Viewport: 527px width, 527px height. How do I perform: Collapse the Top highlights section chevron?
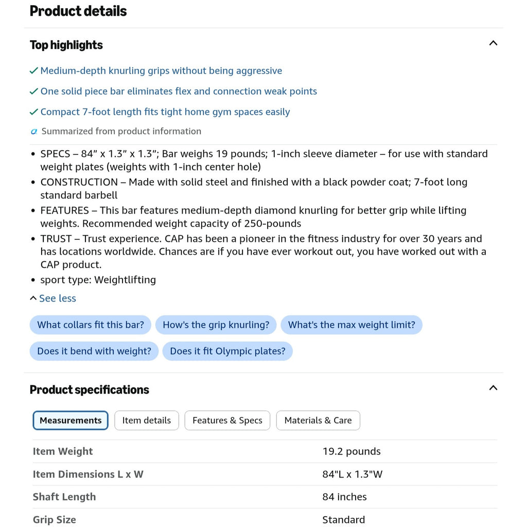pos(493,43)
